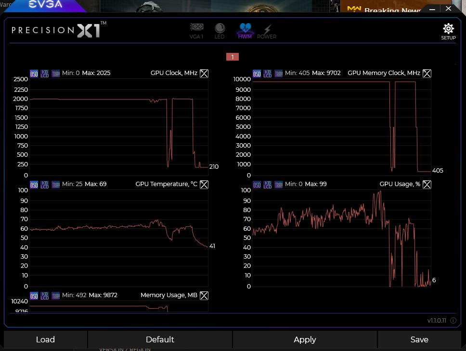Click the GPU Temperature graph plot area
Image resolution: width=466 pixels, height=351 pixels.
119,238
